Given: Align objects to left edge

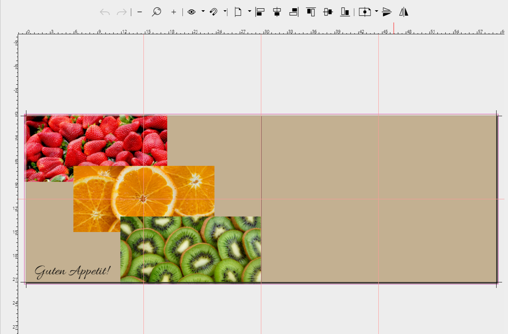Looking at the screenshot, I should [x=259, y=12].
